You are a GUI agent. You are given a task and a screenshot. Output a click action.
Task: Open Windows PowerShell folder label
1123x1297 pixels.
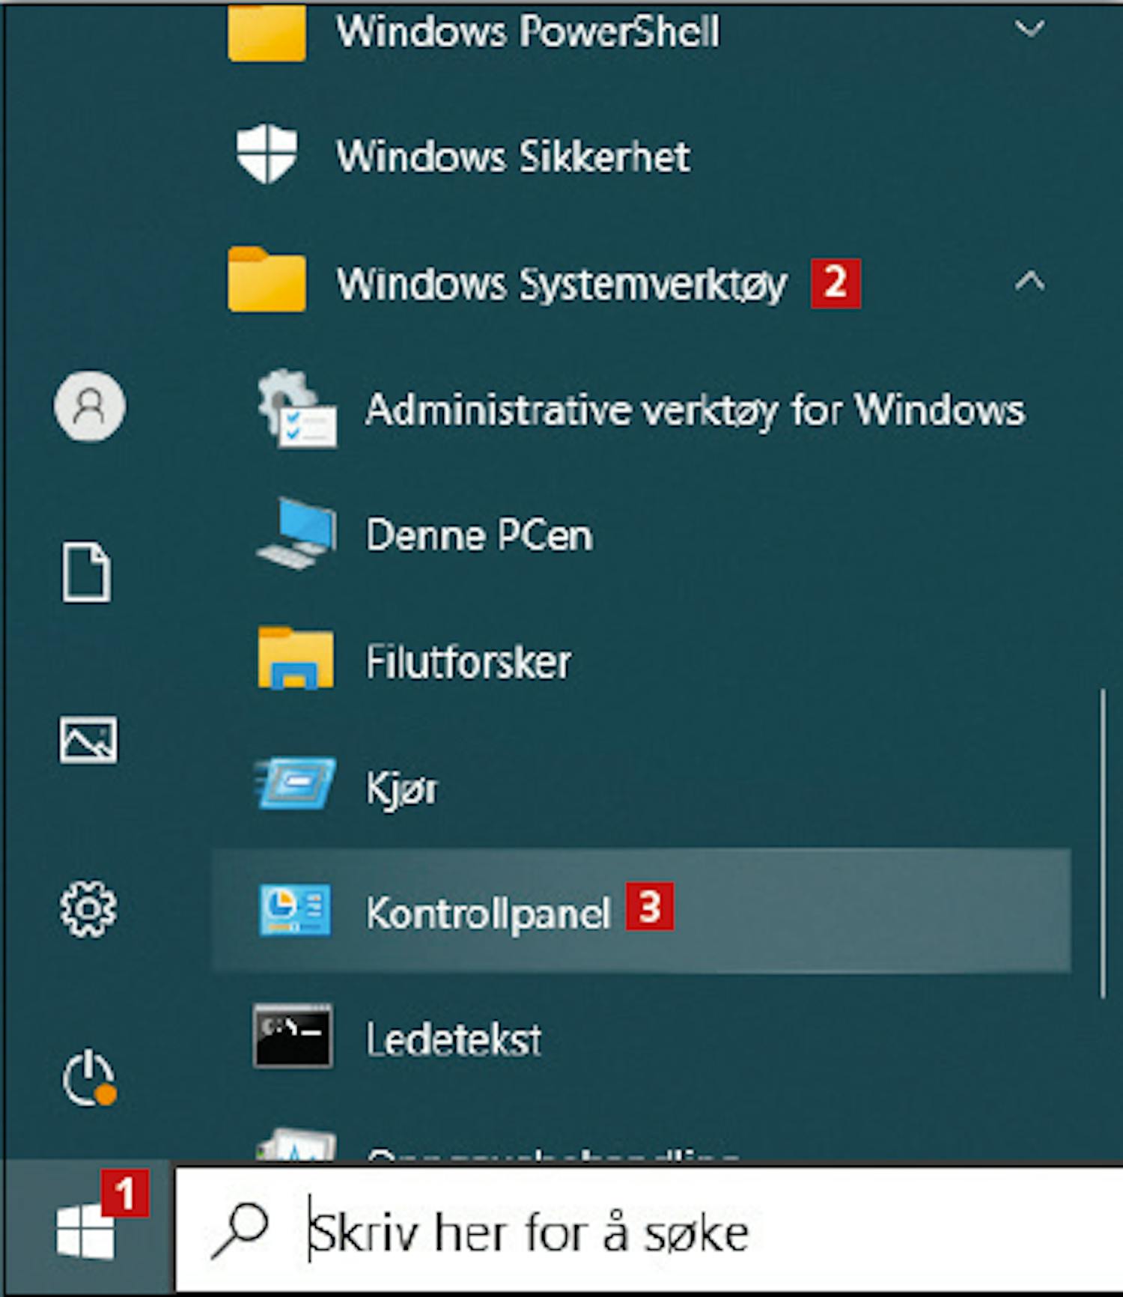point(528,31)
